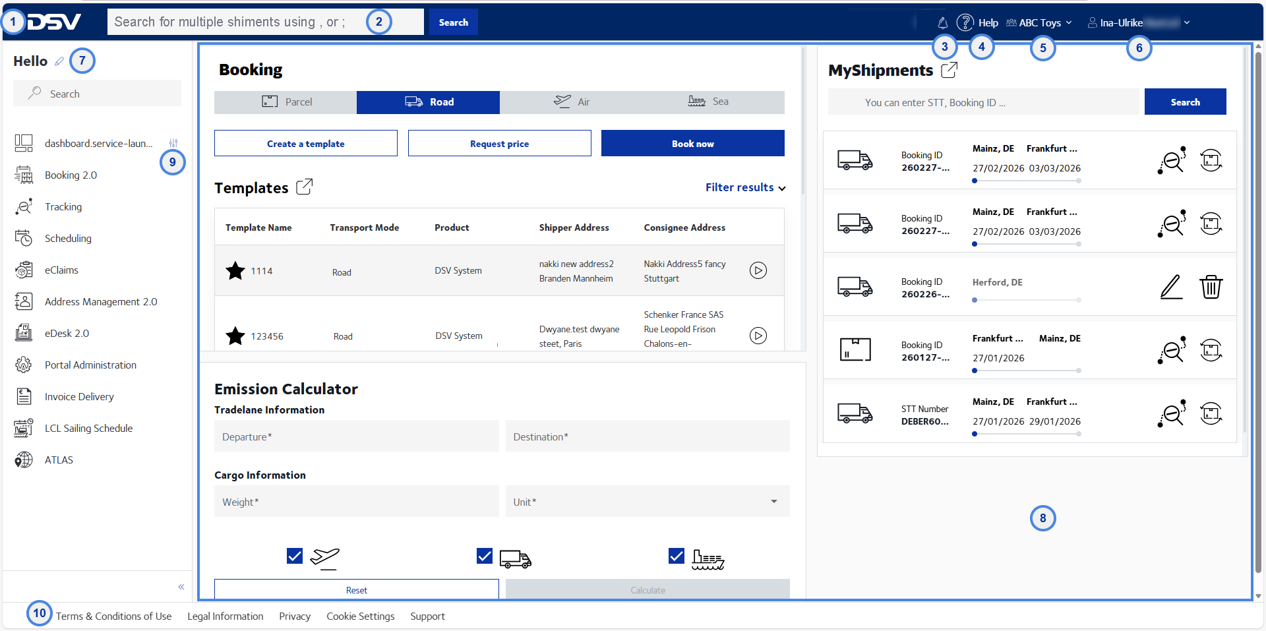Edit the Hello greeting with pencil icon
The image size is (1266, 631).
(x=59, y=61)
